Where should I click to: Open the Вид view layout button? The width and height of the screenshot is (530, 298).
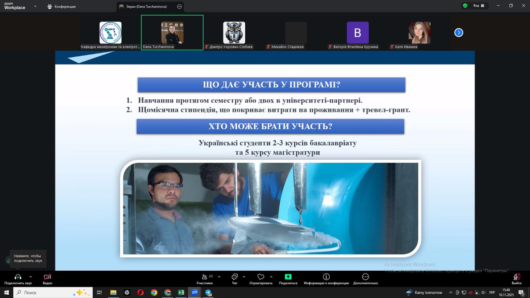479,6
